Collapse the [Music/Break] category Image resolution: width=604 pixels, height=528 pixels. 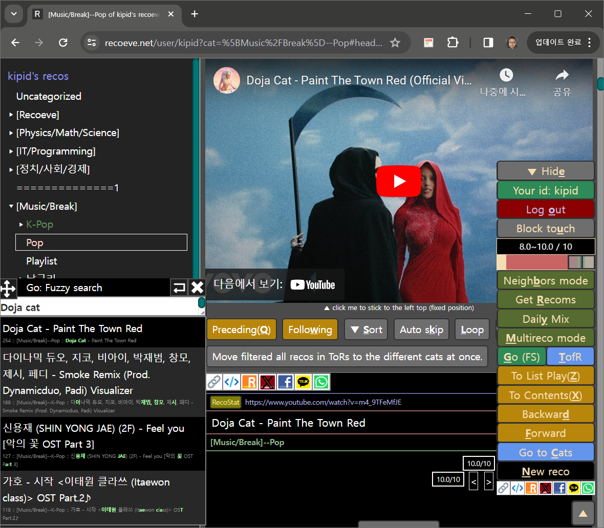pos(11,206)
